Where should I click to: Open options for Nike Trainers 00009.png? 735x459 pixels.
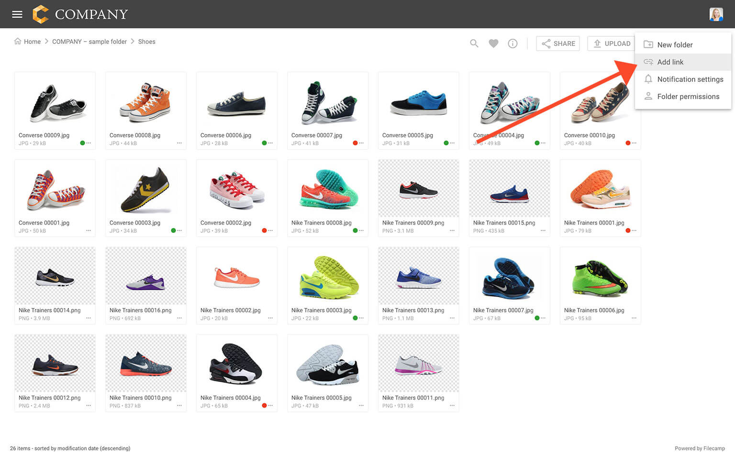[452, 230]
